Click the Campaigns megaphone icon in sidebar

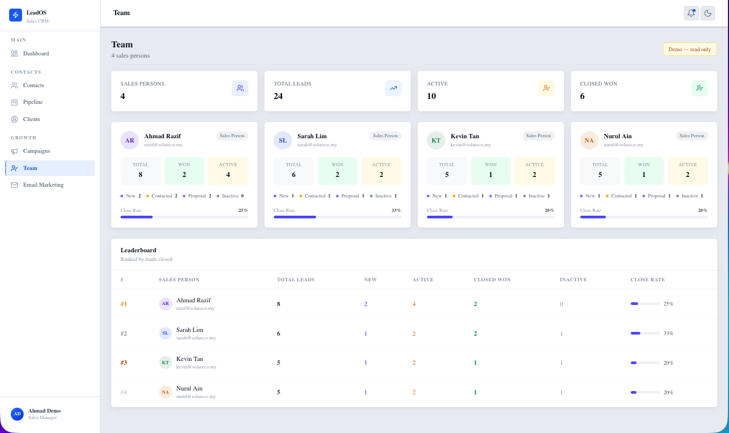coord(15,151)
